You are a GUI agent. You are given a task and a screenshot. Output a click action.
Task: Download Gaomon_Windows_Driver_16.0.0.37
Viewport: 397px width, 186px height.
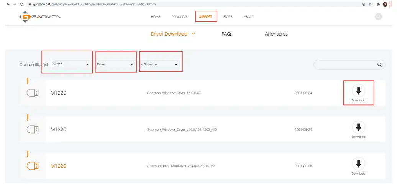click(359, 93)
